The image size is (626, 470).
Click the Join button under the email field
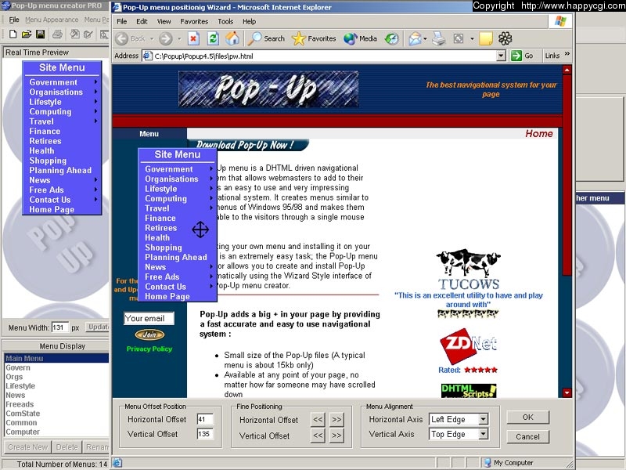tap(149, 334)
